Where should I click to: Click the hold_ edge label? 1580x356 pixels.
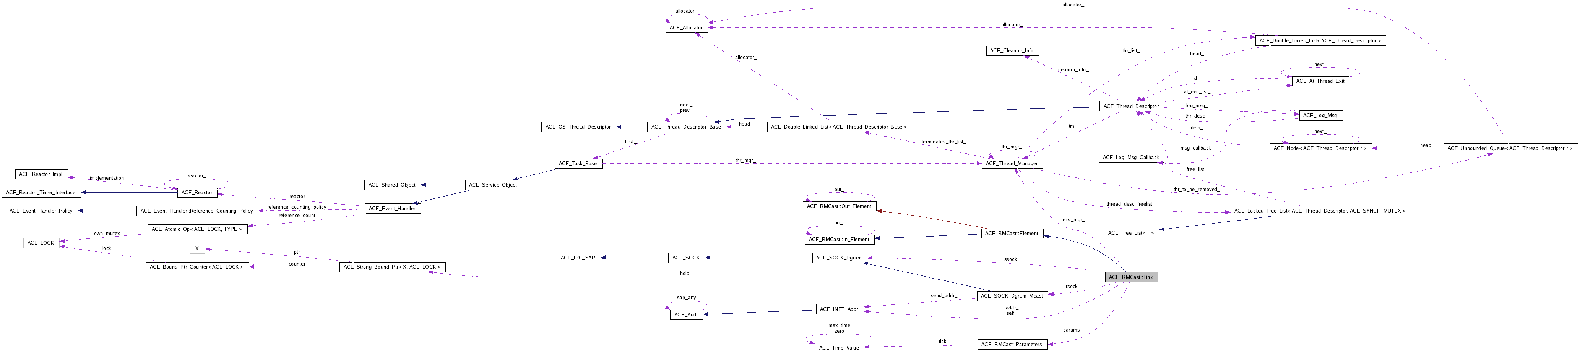(x=686, y=274)
